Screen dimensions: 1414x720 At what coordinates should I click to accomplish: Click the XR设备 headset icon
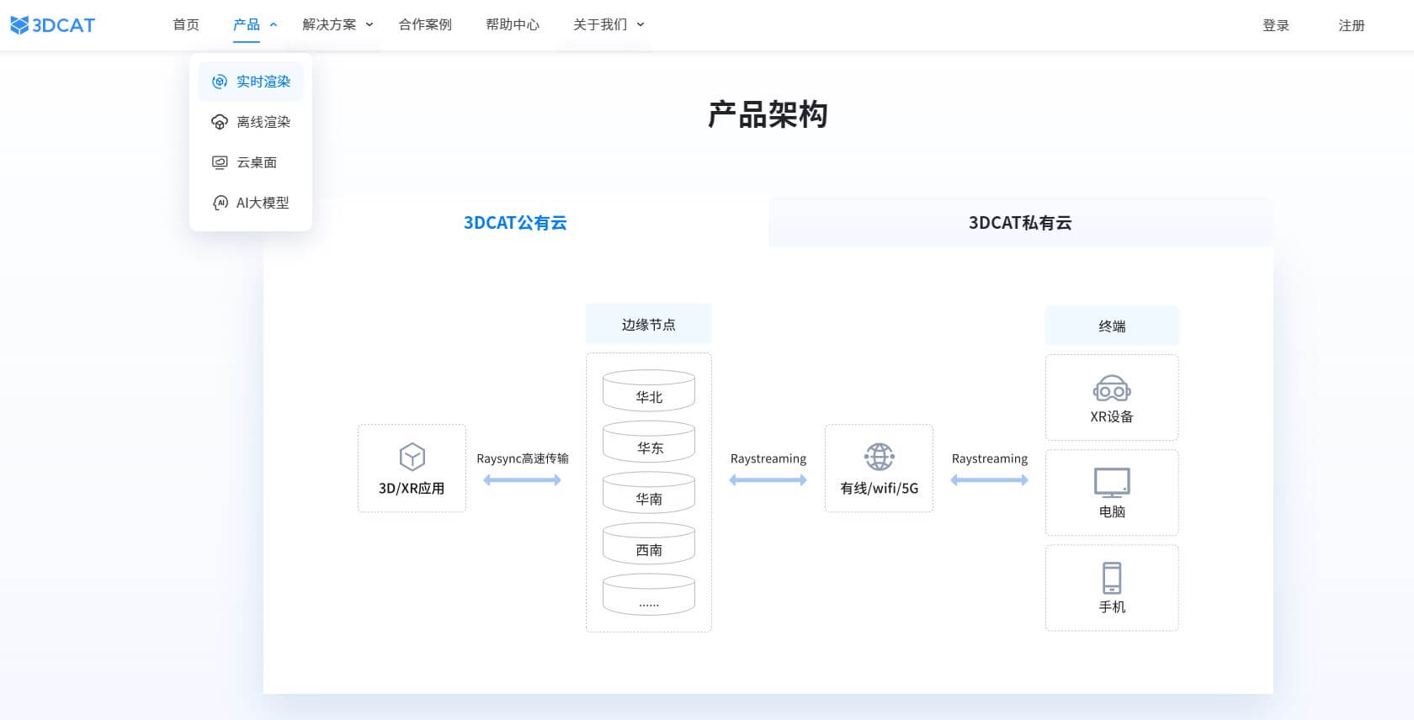coord(1112,389)
